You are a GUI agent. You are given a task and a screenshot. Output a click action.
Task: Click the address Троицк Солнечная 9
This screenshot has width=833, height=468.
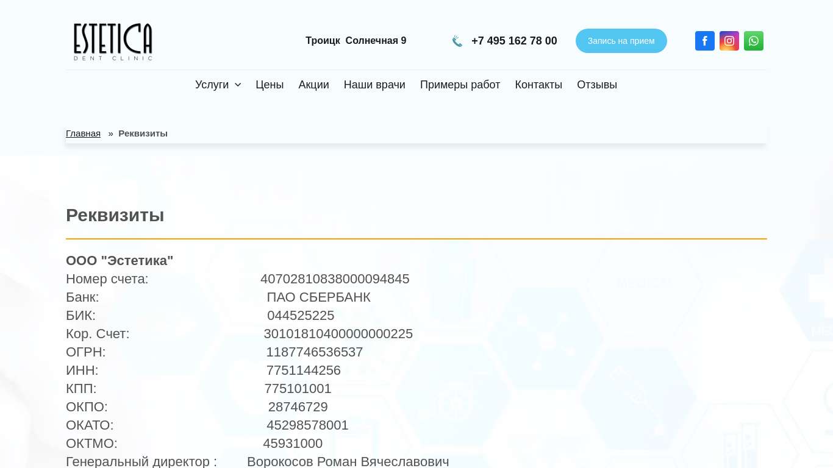click(356, 41)
